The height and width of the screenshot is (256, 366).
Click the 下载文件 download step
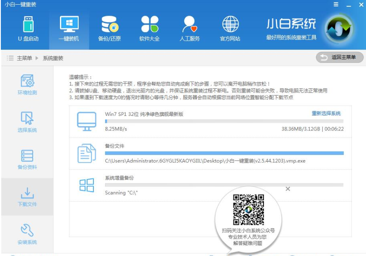click(x=27, y=197)
